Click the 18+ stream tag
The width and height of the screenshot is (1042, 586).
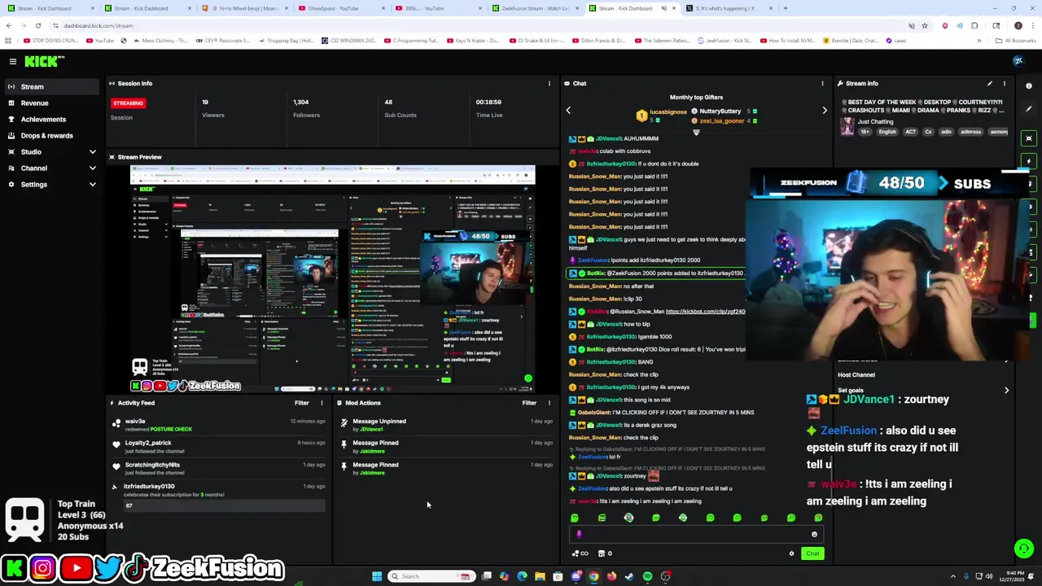(865, 132)
